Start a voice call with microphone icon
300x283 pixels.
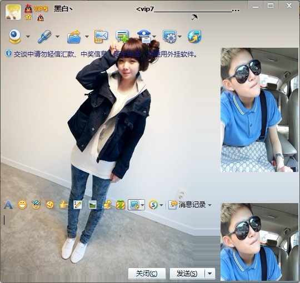tap(44, 36)
